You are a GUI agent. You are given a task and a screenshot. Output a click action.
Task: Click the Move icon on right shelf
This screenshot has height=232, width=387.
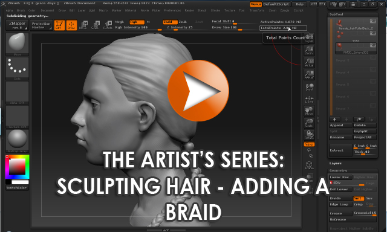(x=309, y=111)
